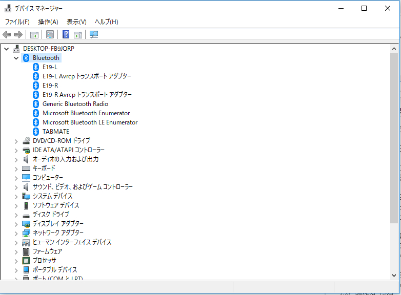Click the Bluetooth icon beside E19-L
The width and height of the screenshot is (401, 295).
pos(36,67)
